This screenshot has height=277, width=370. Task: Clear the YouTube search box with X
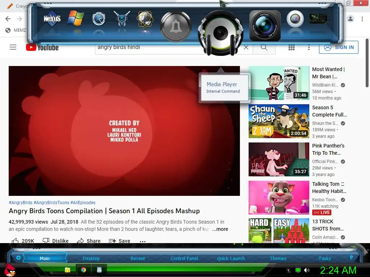point(246,47)
